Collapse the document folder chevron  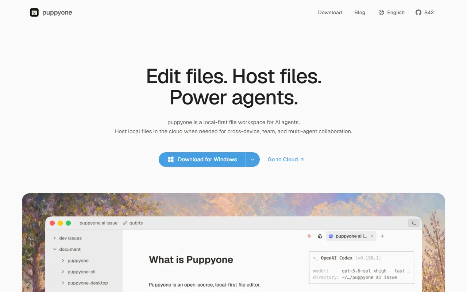pyautogui.click(x=55, y=249)
